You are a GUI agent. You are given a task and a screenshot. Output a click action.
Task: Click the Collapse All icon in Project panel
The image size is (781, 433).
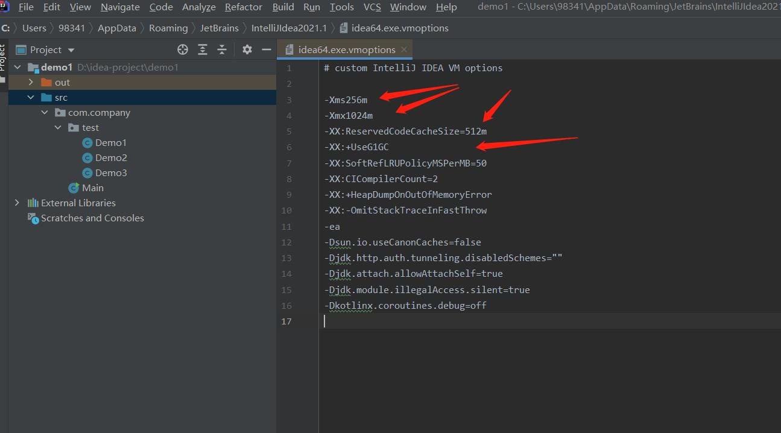click(x=222, y=49)
